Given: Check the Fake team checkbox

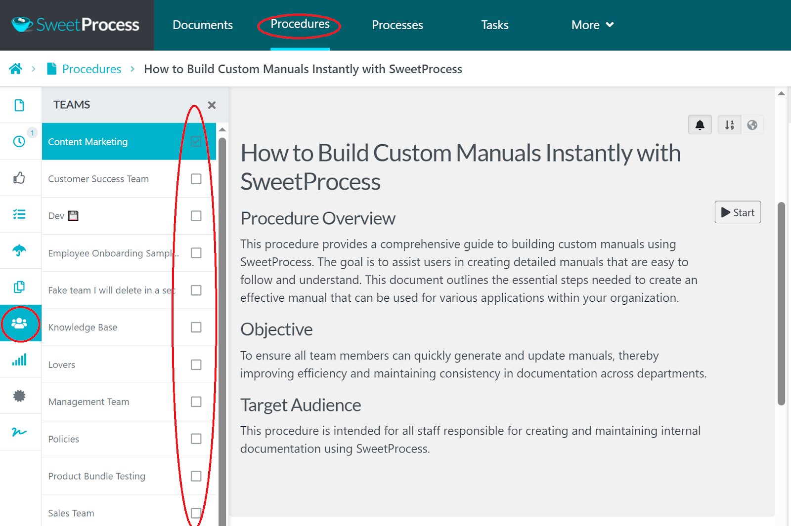Looking at the screenshot, I should pos(196,290).
